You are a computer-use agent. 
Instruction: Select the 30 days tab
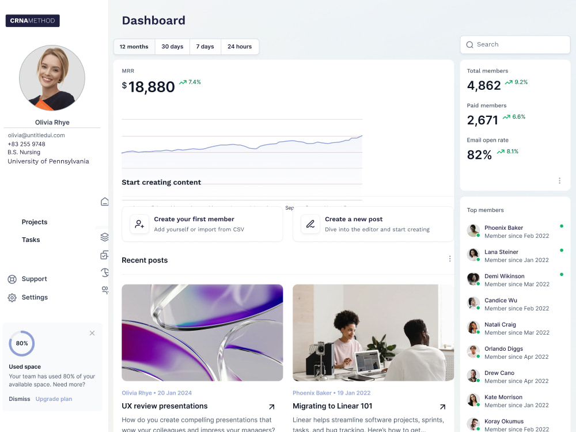coord(172,47)
